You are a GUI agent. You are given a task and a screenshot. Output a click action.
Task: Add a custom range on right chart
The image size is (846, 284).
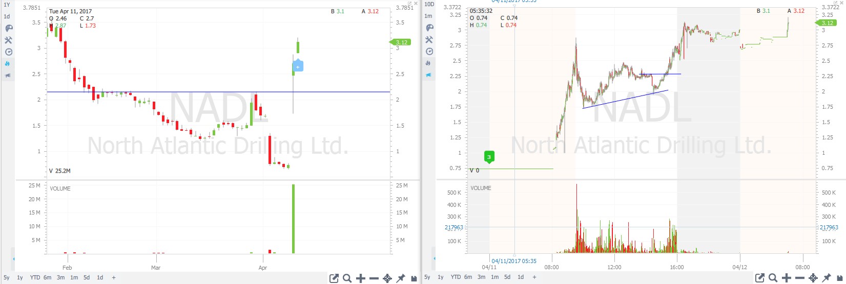[x=534, y=277]
